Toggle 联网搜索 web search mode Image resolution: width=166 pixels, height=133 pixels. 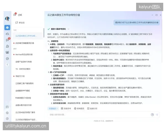(79, 109)
